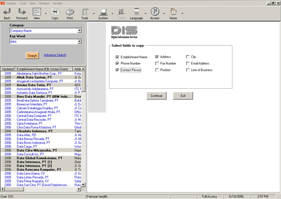Viewport: 281px width, 199px height.
Task: Uncheck the Phone Number checkbox
Action: pos(118,63)
